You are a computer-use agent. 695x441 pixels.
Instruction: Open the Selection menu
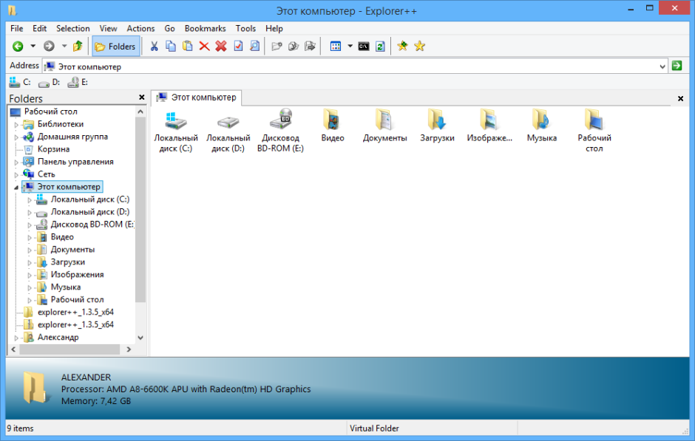pos(73,28)
